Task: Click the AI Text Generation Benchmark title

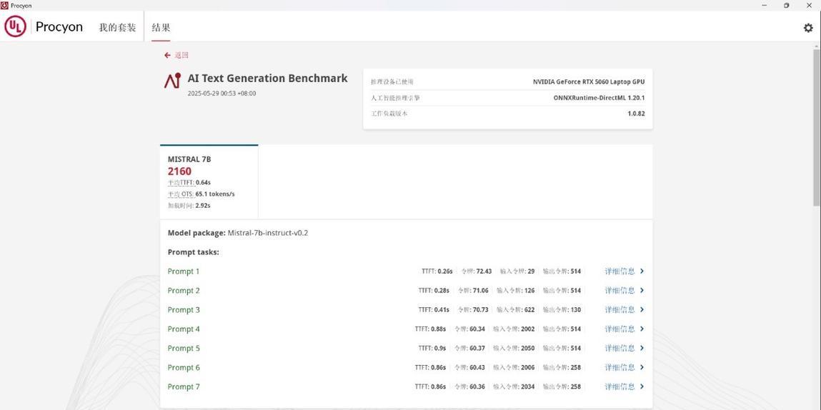Action: coord(267,79)
